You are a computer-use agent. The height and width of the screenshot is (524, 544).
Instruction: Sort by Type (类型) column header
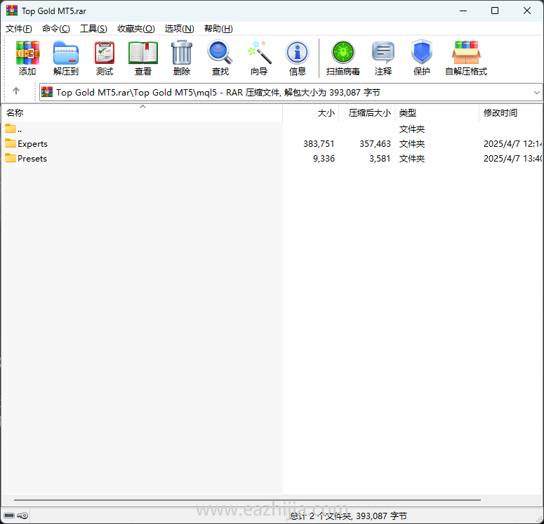coord(437,113)
